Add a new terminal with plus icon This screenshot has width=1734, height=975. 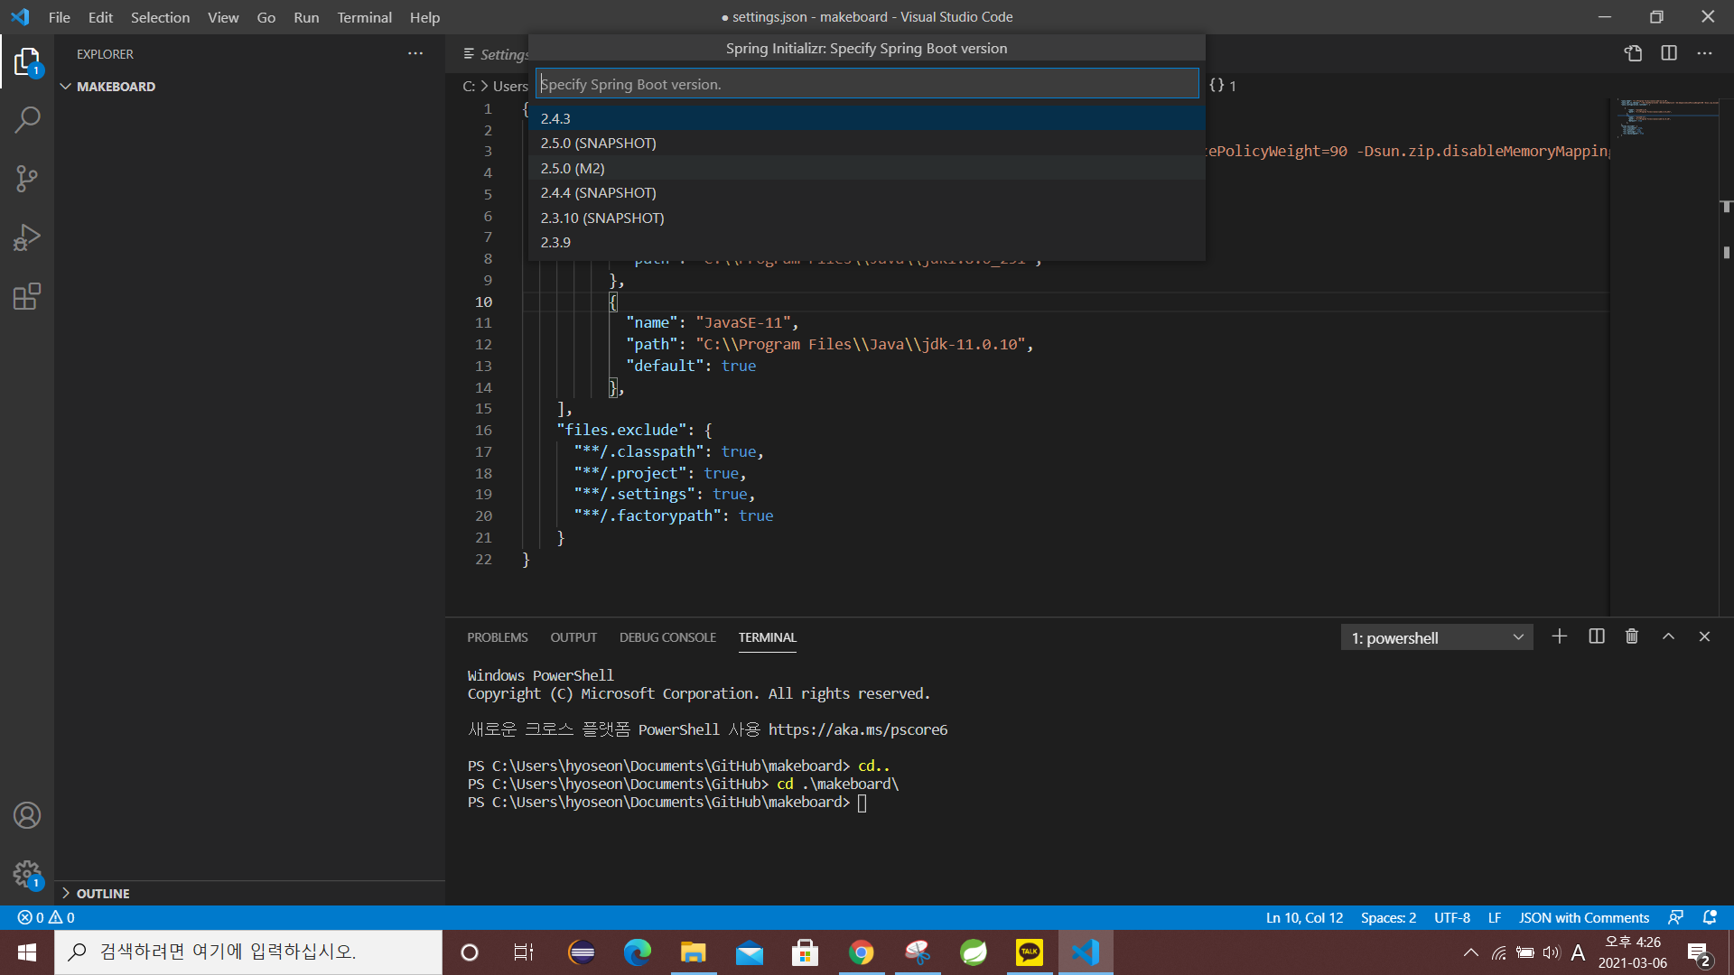1560,636
